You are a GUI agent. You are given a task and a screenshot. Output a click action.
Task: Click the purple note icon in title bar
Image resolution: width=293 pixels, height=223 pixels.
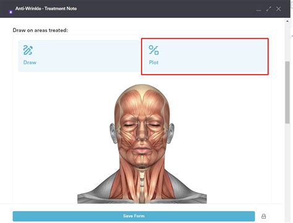[11, 12]
